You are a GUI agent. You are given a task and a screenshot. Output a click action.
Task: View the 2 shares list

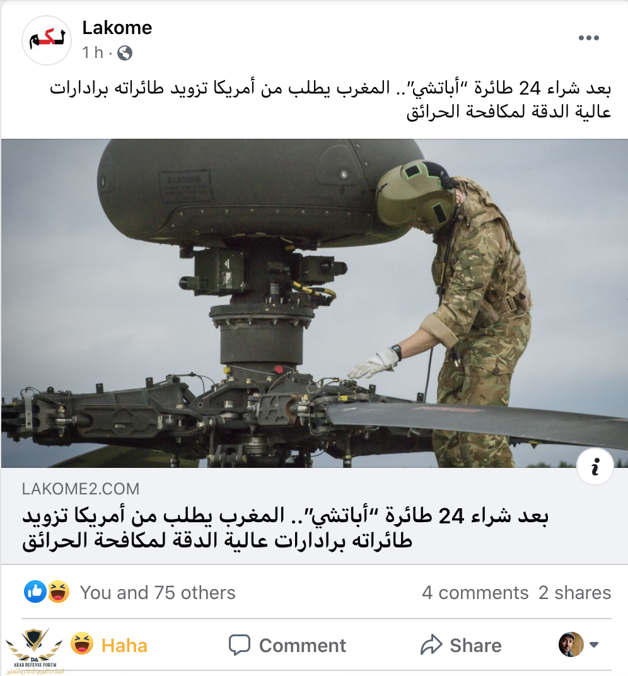pos(574,593)
